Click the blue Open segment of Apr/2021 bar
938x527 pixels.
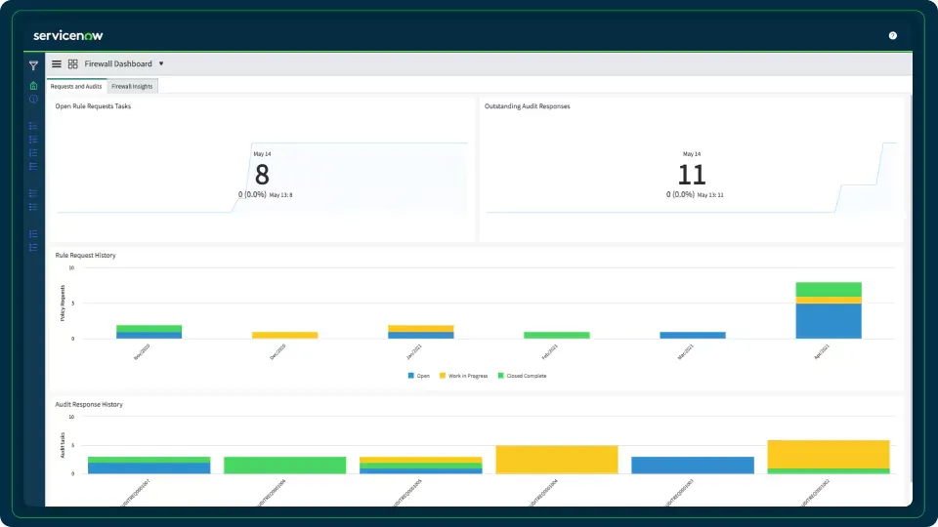pos(829,321)
